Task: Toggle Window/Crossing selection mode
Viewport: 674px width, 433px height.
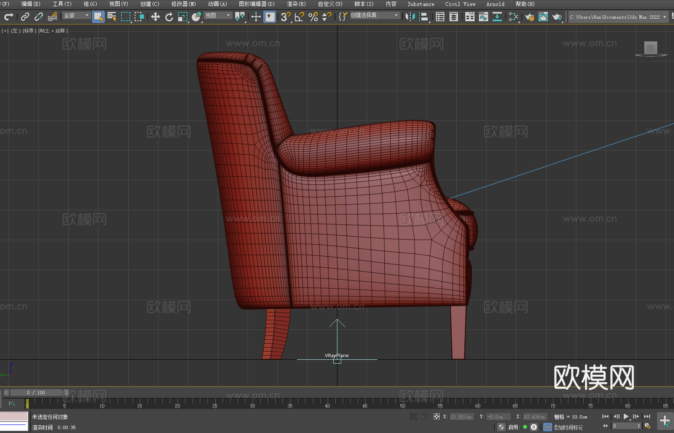Action: pos(139,17)
